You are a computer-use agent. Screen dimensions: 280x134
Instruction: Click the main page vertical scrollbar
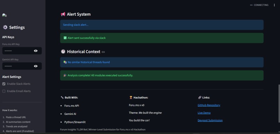(x=279, y=103)
